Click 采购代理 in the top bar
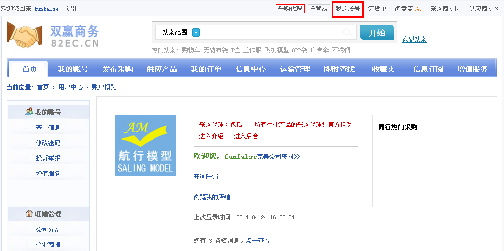The image size is (504, 251). click(290, 9)
